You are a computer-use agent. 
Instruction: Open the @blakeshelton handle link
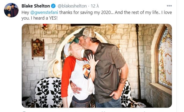tap(72, 6)
